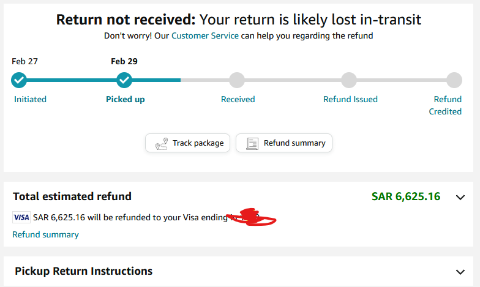
Task: Open the Customer Service link
Action: tap(204, 35)
